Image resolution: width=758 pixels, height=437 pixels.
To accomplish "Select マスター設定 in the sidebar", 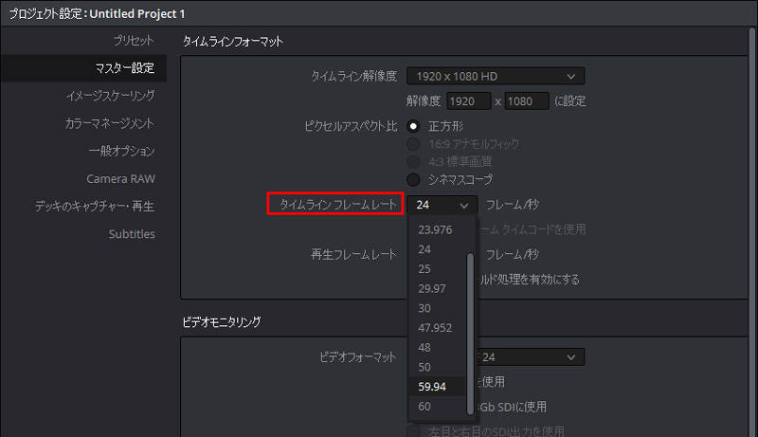I will click(x=83, y=68).
